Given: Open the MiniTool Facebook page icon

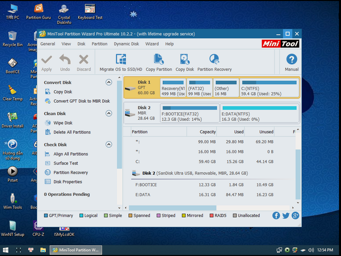Looking at the screenshot, I should (x=276, y=216).
